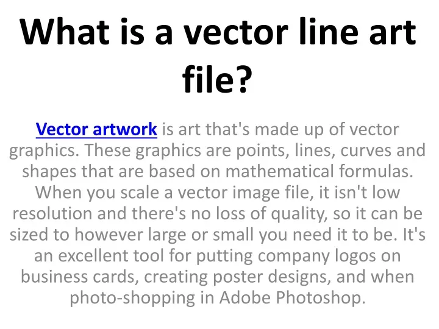
Task: Click the word 'vector' in the heading
Action: click(235, 32)
